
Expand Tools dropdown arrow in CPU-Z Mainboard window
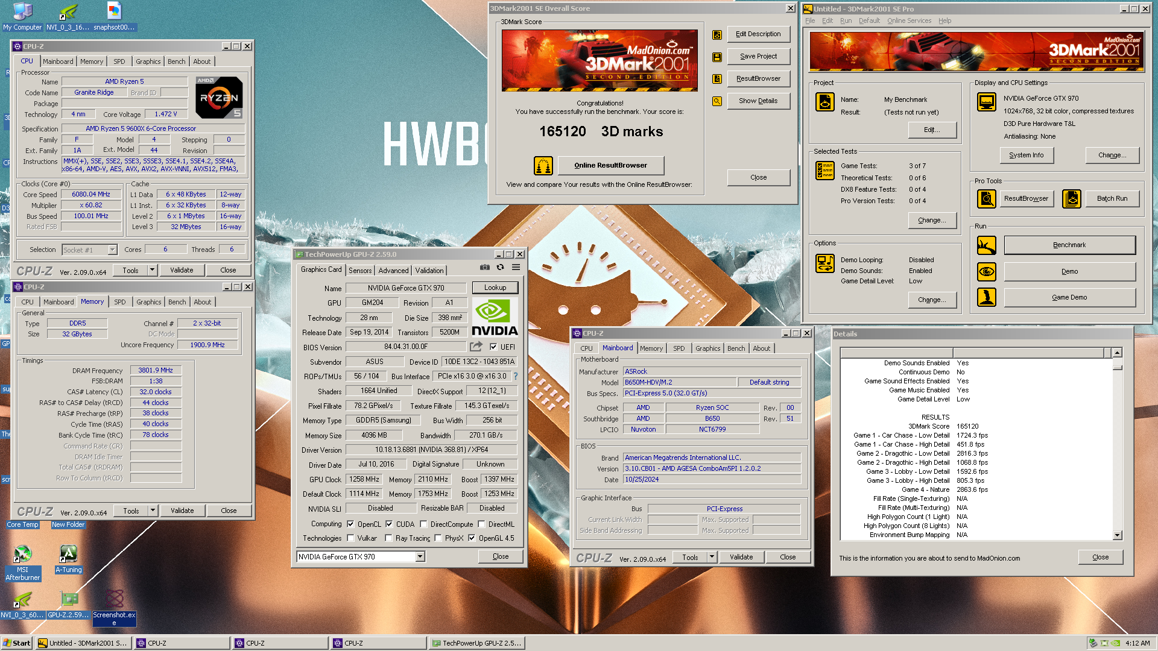pyautogui.click(x=712, y=557)
